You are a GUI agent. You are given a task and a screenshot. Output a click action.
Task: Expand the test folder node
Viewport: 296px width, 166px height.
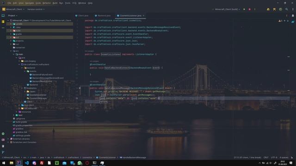click(13, 115)
